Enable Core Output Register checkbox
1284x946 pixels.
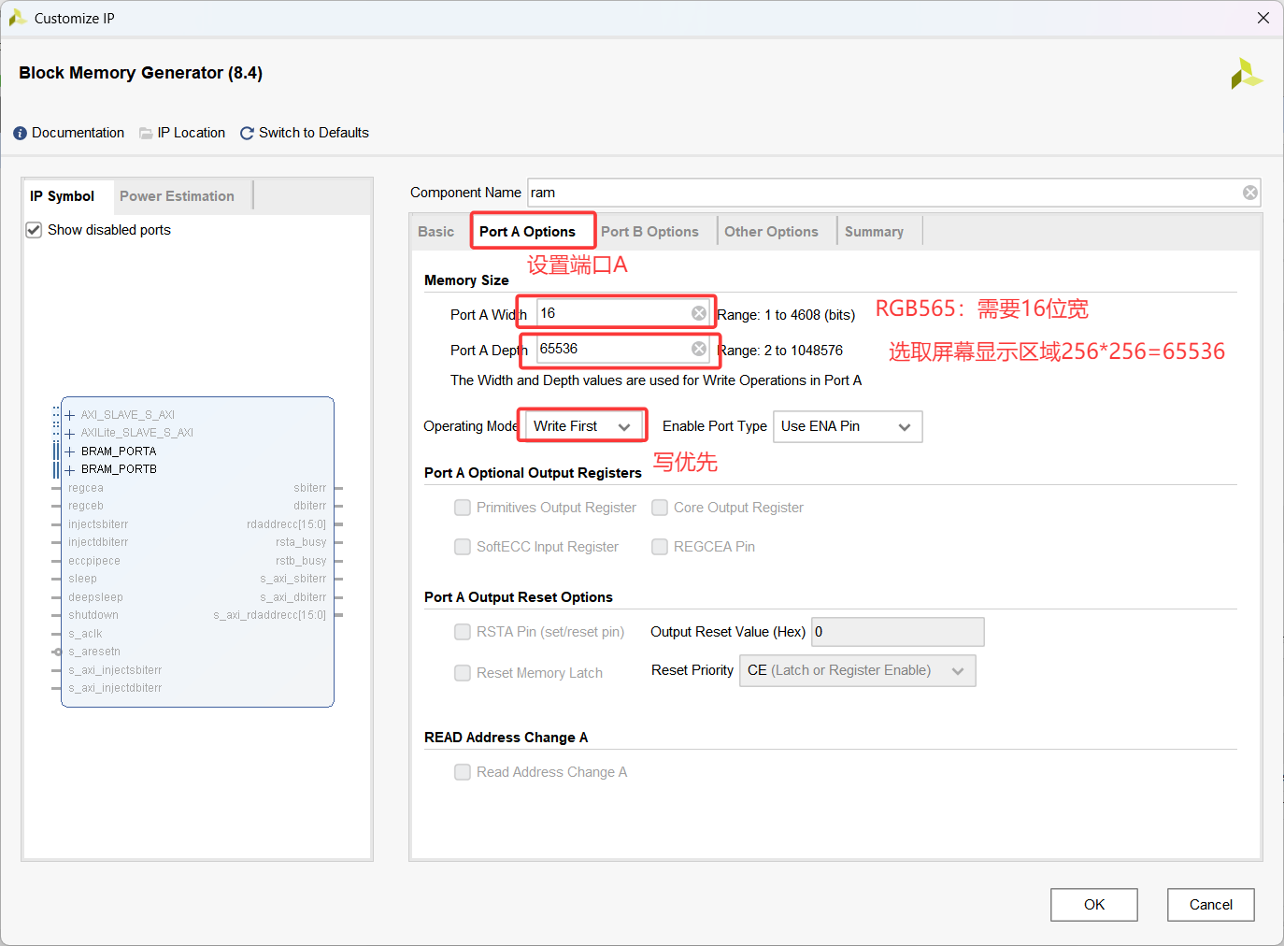point(660,508)
